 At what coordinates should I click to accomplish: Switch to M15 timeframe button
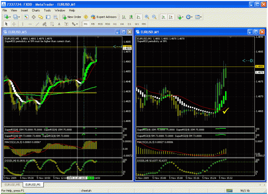pos(100,24)
